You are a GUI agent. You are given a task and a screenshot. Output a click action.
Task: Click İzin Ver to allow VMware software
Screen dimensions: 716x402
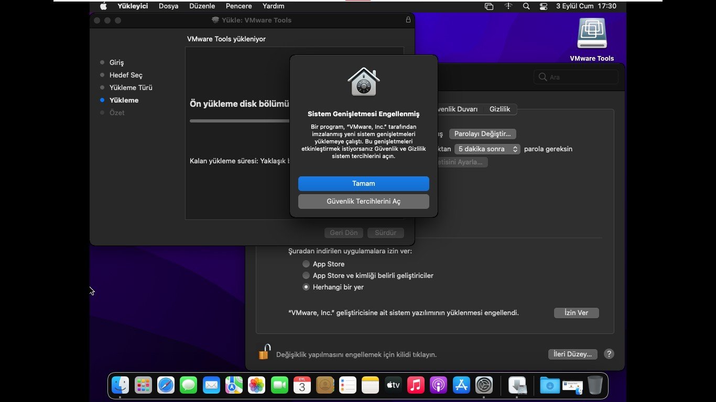coord(576,312)
